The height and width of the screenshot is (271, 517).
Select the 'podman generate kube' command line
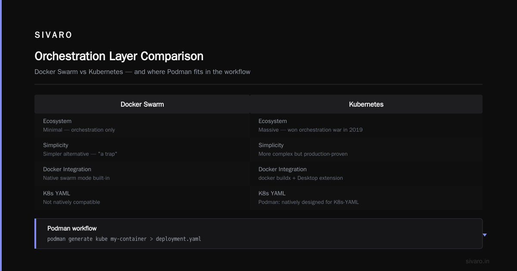coord(124,239)
